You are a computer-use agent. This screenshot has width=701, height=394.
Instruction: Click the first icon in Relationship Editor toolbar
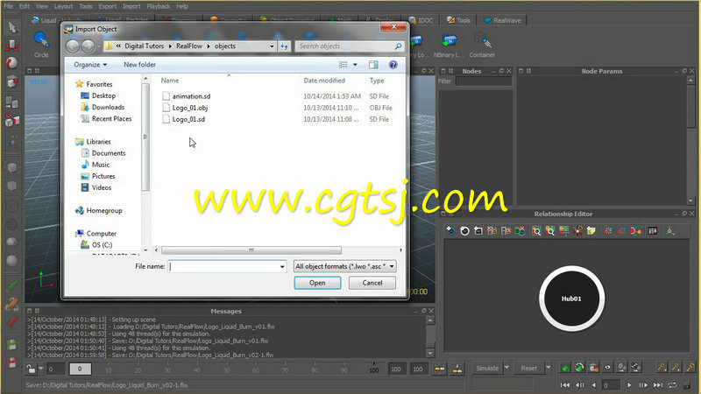point(450,231)
